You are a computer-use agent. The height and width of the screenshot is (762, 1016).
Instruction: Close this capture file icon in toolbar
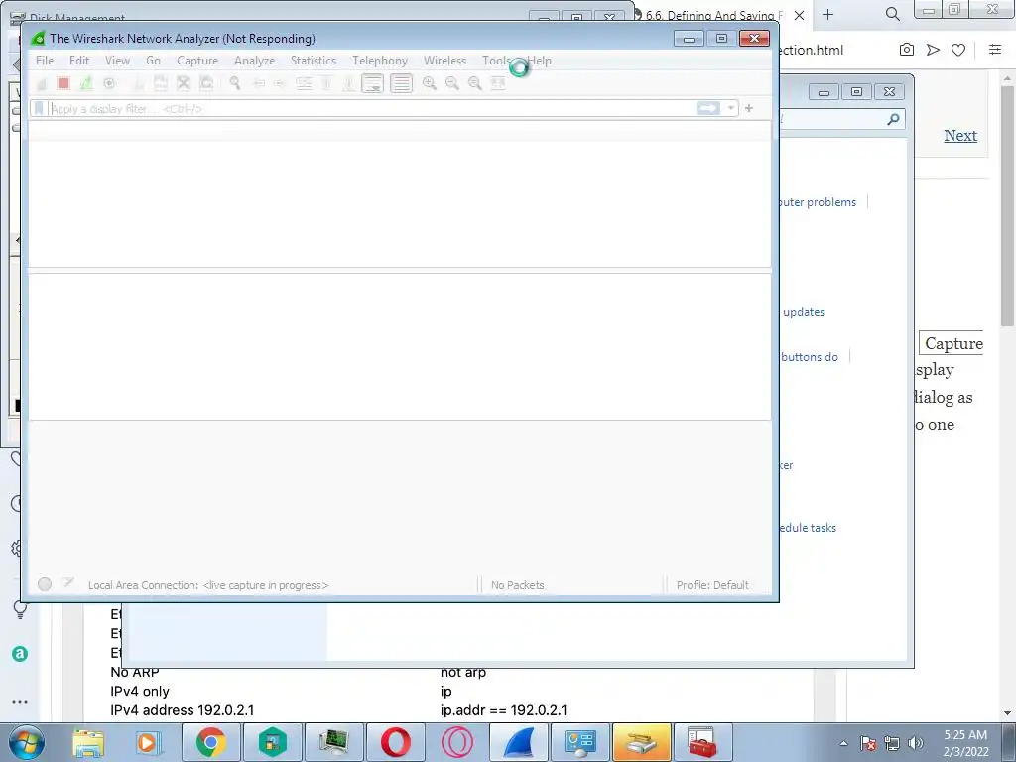(184, 83)
